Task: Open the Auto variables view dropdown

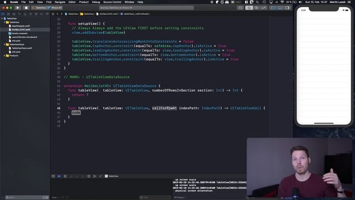Action: pyautogui.click(x=55, y=198)
